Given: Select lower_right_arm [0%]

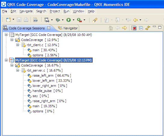Looking at the screenshot, I should click(x=50, y=86).
